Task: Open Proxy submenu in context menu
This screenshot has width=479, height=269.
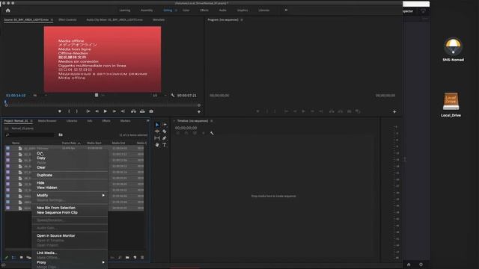Action: click(70, 262)
